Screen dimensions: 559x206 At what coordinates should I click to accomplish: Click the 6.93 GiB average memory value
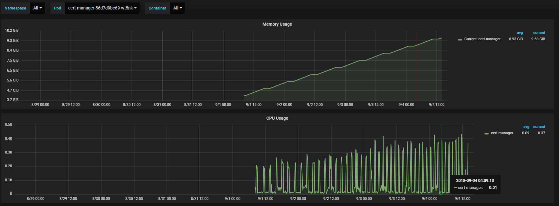coord(516,39)
